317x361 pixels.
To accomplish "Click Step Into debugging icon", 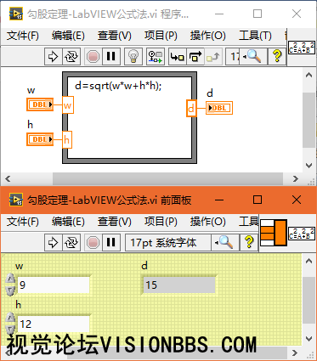I will 178,57.
